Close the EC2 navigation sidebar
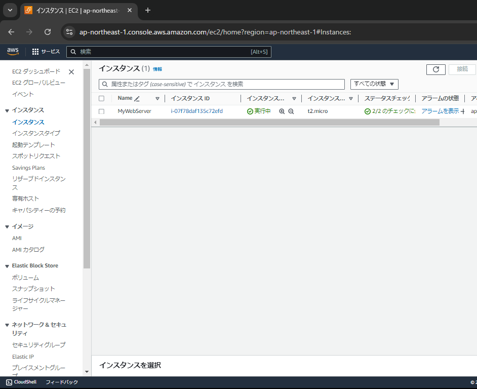This screenshot has height=389, width=477. 71,72
